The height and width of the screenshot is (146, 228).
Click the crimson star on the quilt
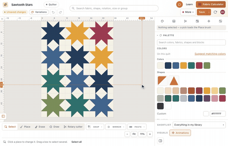(x=102, y=33)
